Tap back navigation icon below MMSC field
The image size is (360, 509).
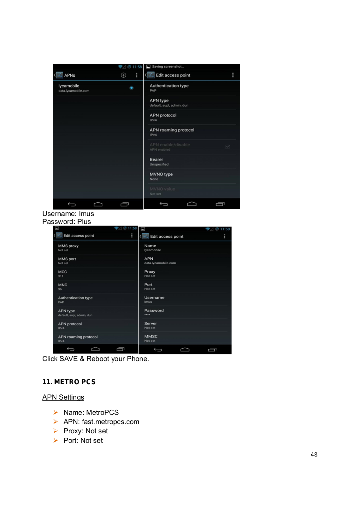pos(158,350)
